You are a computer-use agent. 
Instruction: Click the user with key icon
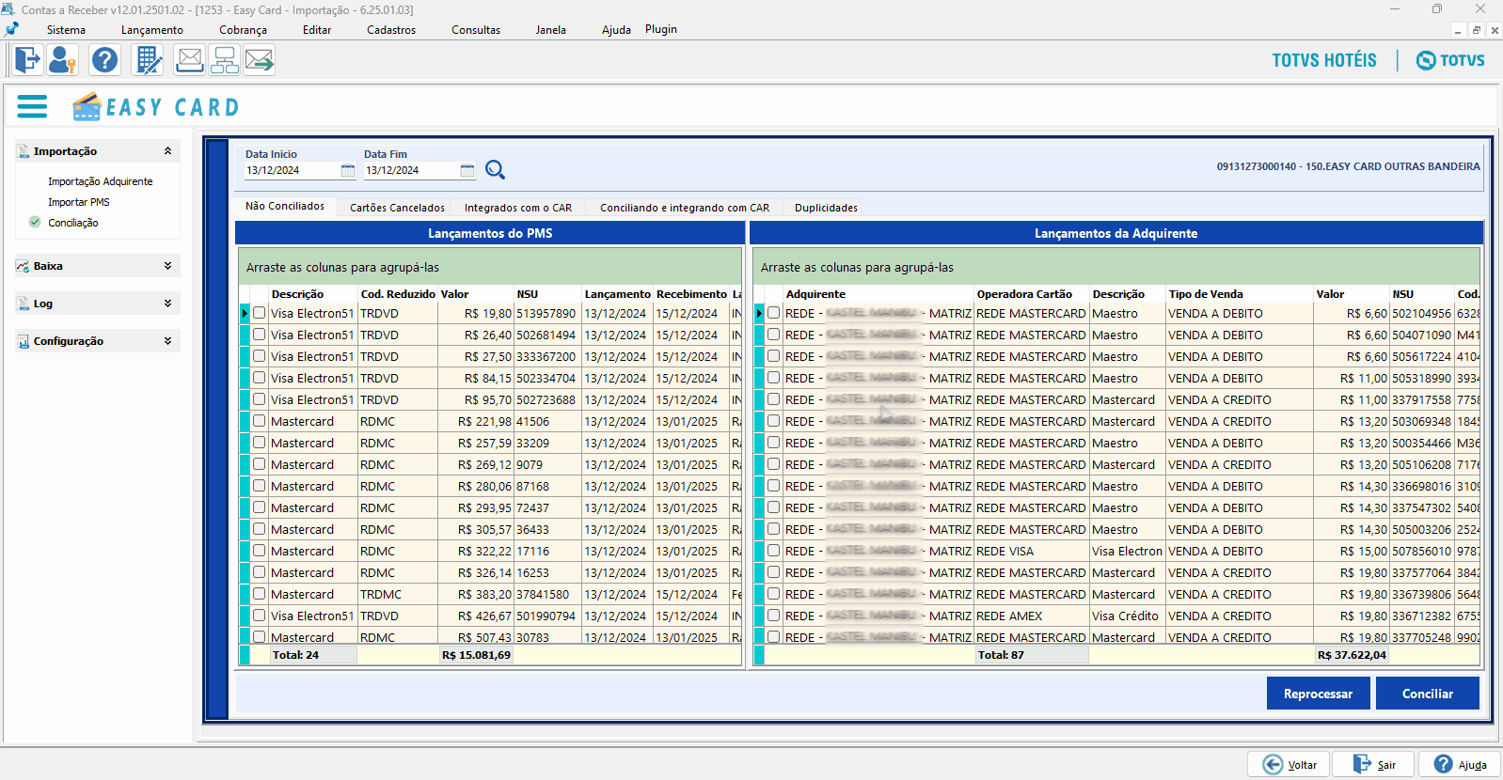point(63,60)
